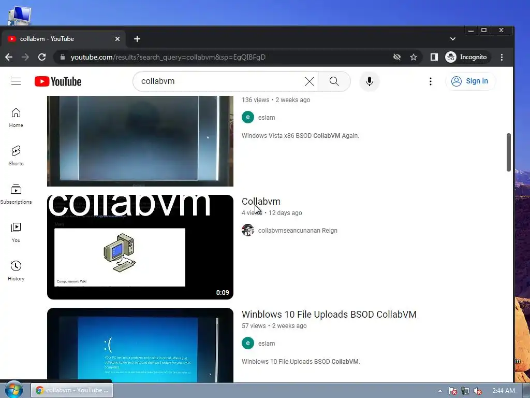Open the Collabvm 0:09 video thumbnail
The image size is (530, 398).
pos(140,247)
